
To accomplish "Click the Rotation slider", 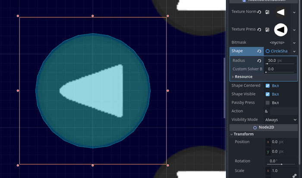I will coord(281,164).
